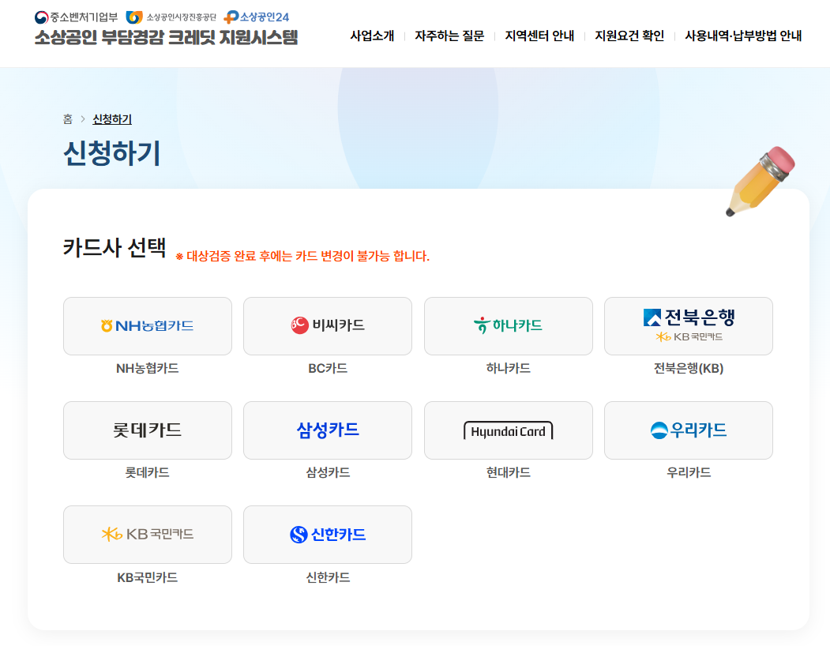
Task: Click the NH농협카드 text label
Action: [147, 368]
